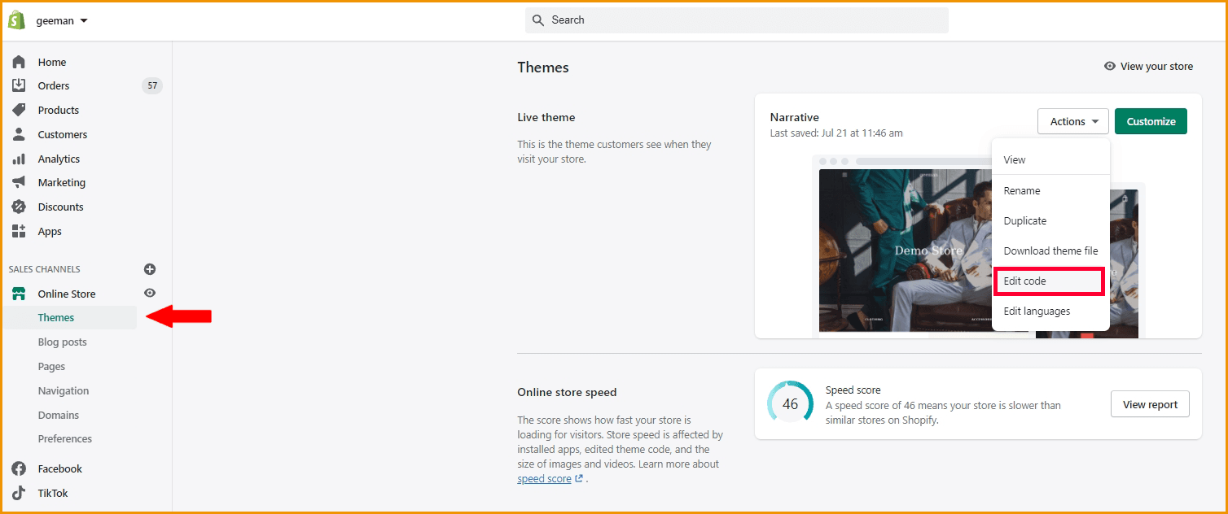This screenshot has width=1228, height=514.
Task: Add sales channel with plus icon
Action: (150, 269)
